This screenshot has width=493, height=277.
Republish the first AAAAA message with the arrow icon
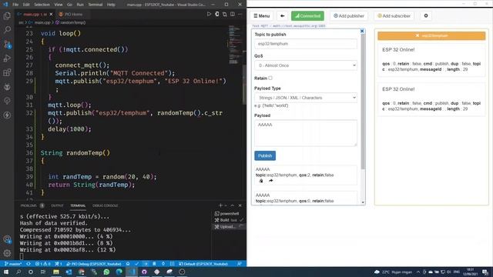[270, 181]
